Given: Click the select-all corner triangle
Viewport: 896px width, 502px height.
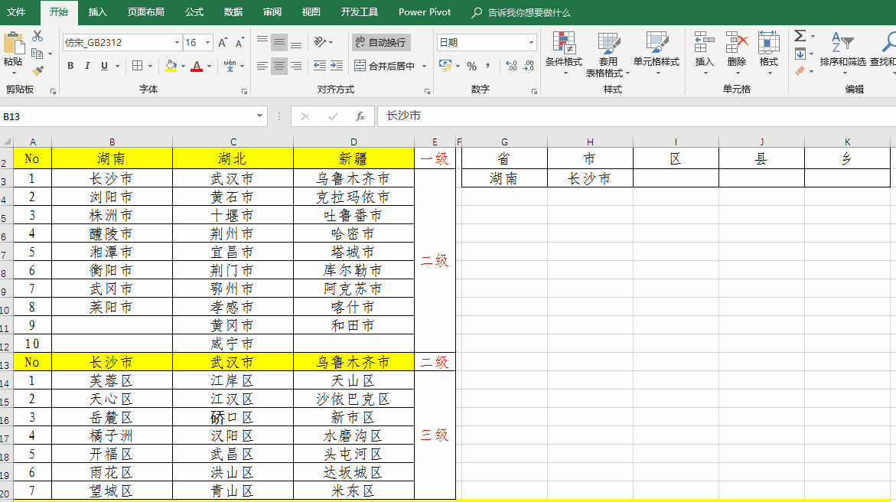Looking at the screenshot, I should (x=6, y=142).
